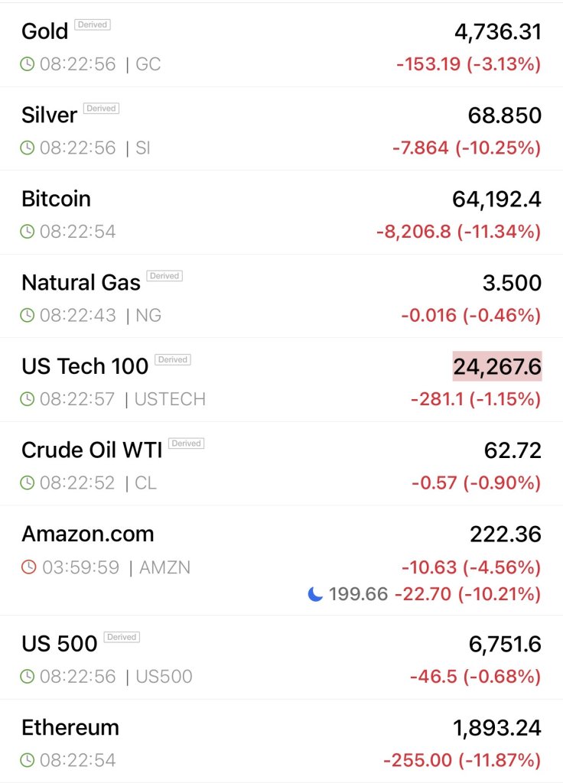Click the blue moon after-hours icon
This screenshot has width=563, height=783.
point(315,594)
